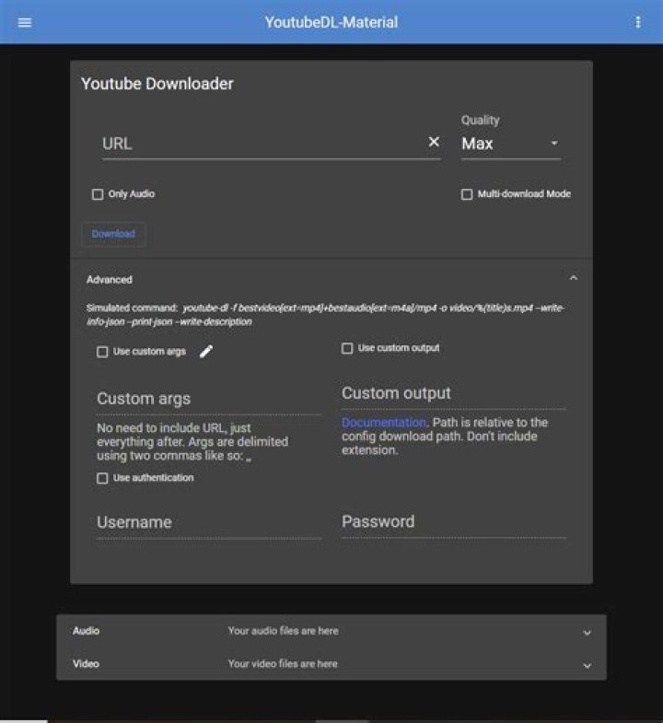Open the three-dot options menu
The image size is (663, 723).
pyautogui.click(x=637, y=22)
